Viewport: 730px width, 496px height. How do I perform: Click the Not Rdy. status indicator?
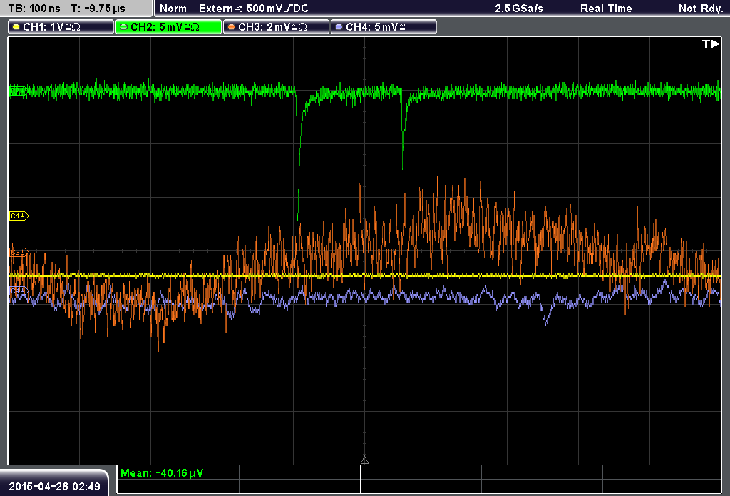pos(701,9)
